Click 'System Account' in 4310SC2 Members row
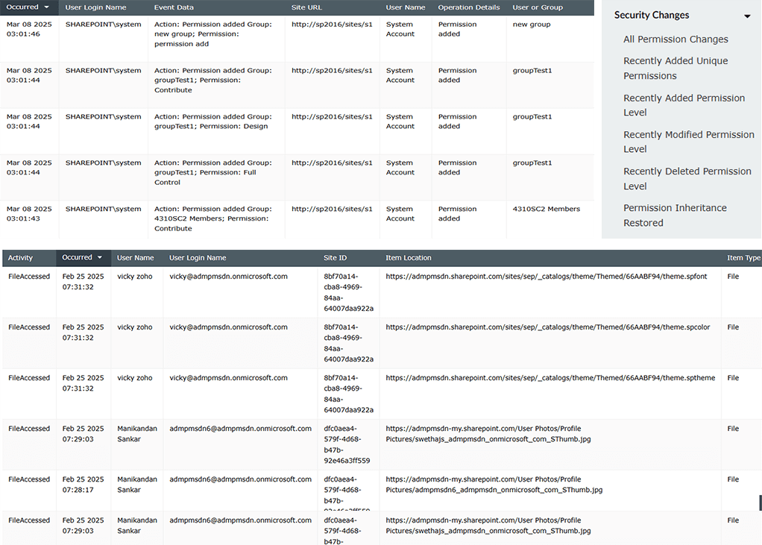762x545 pixels. click(400, 214)
